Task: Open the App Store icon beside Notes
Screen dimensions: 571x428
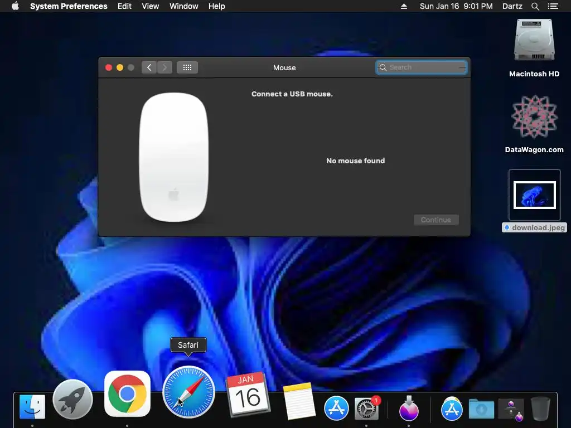Action: (336, 408)
